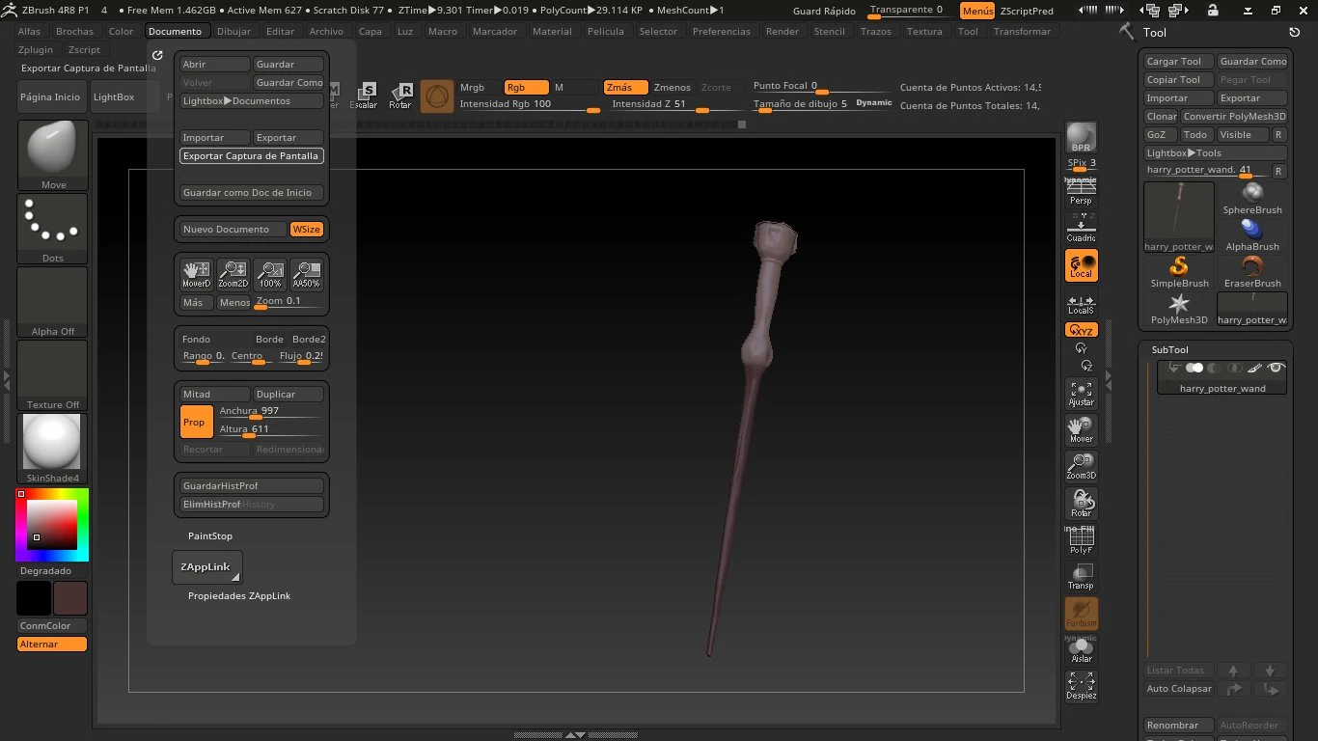Image resolution: width=1318 pixels, height=741 pixels.
Task: Click the ZAppLink button
Action: (206, 567)
